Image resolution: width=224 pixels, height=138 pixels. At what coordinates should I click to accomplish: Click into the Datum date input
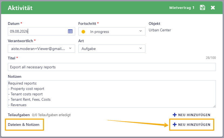[41, 31]
